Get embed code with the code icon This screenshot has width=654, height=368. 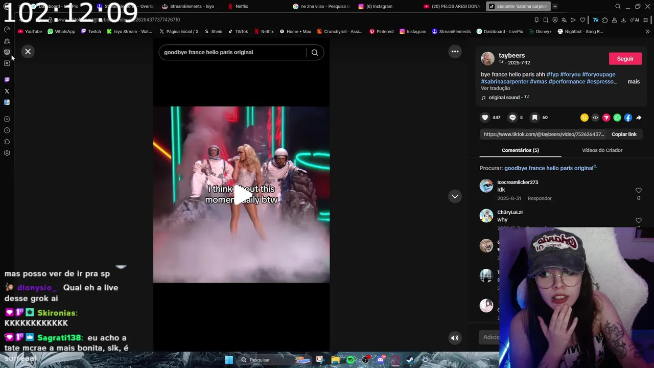[595, 118]
